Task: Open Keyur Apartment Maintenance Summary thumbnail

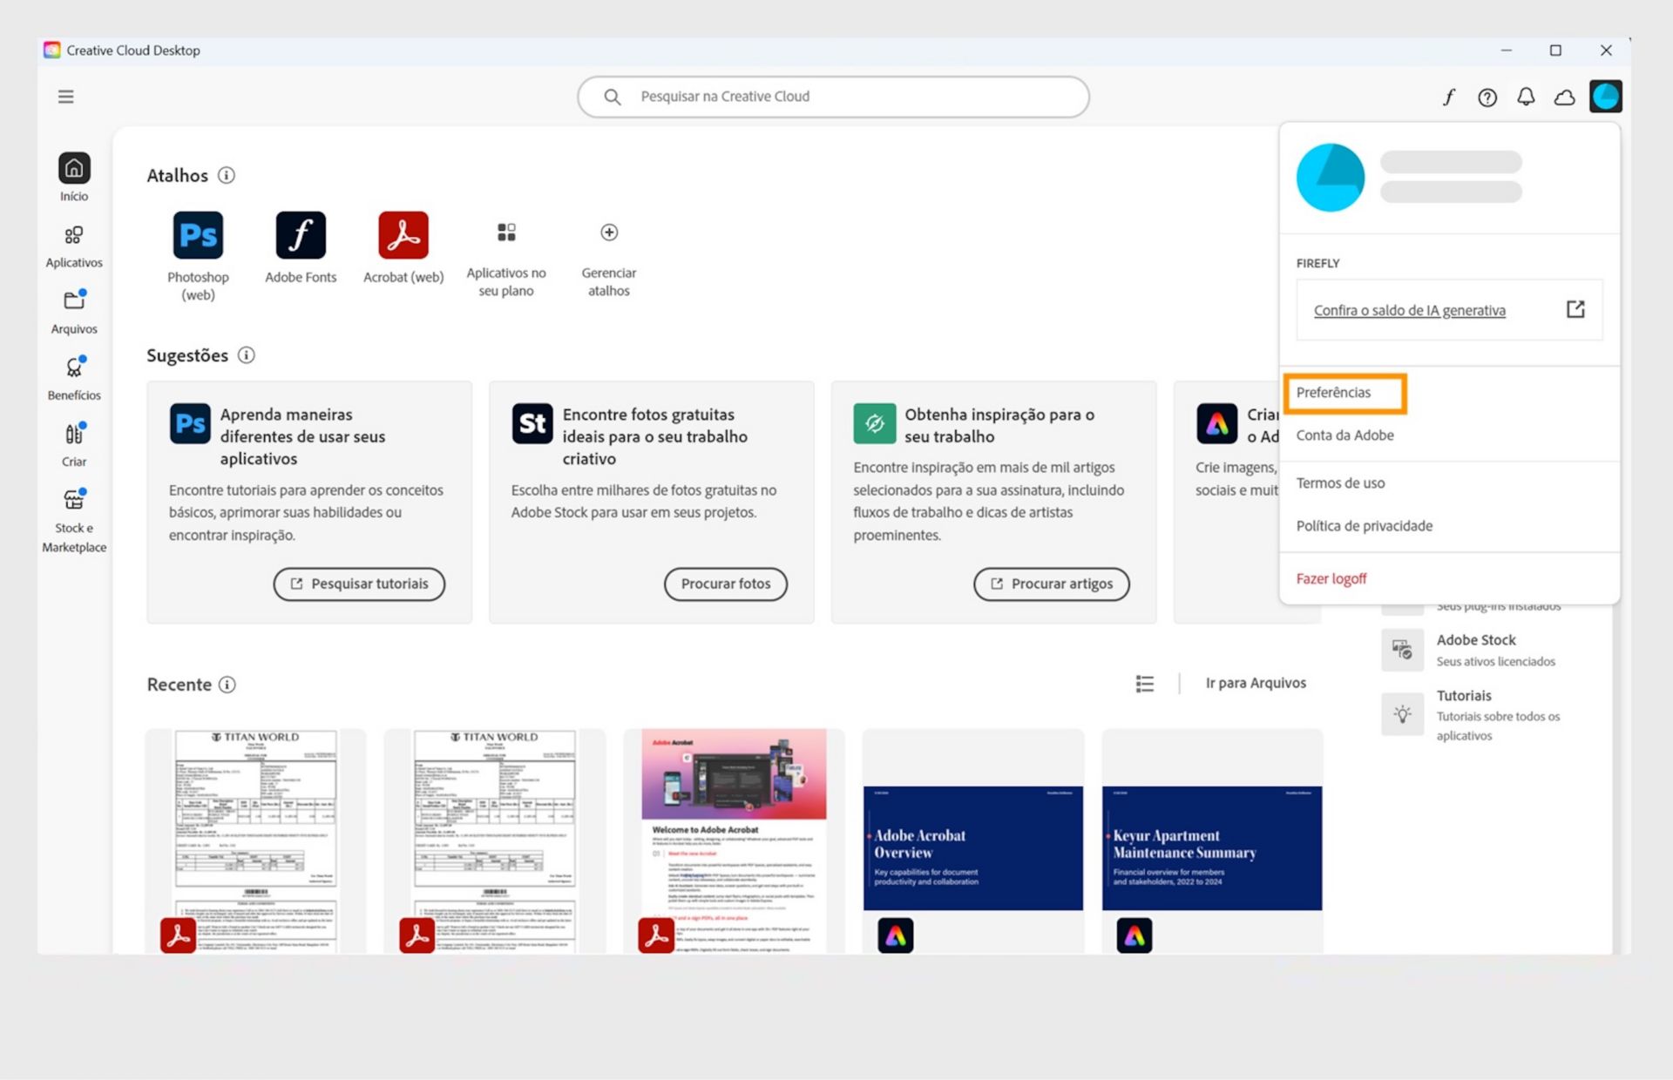Action: pyautogui.click(x=1212, y=841)
